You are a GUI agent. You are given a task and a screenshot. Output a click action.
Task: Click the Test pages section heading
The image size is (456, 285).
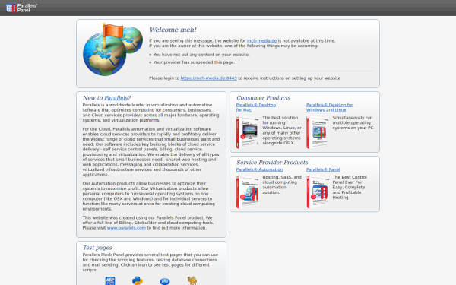coord(97,248)
